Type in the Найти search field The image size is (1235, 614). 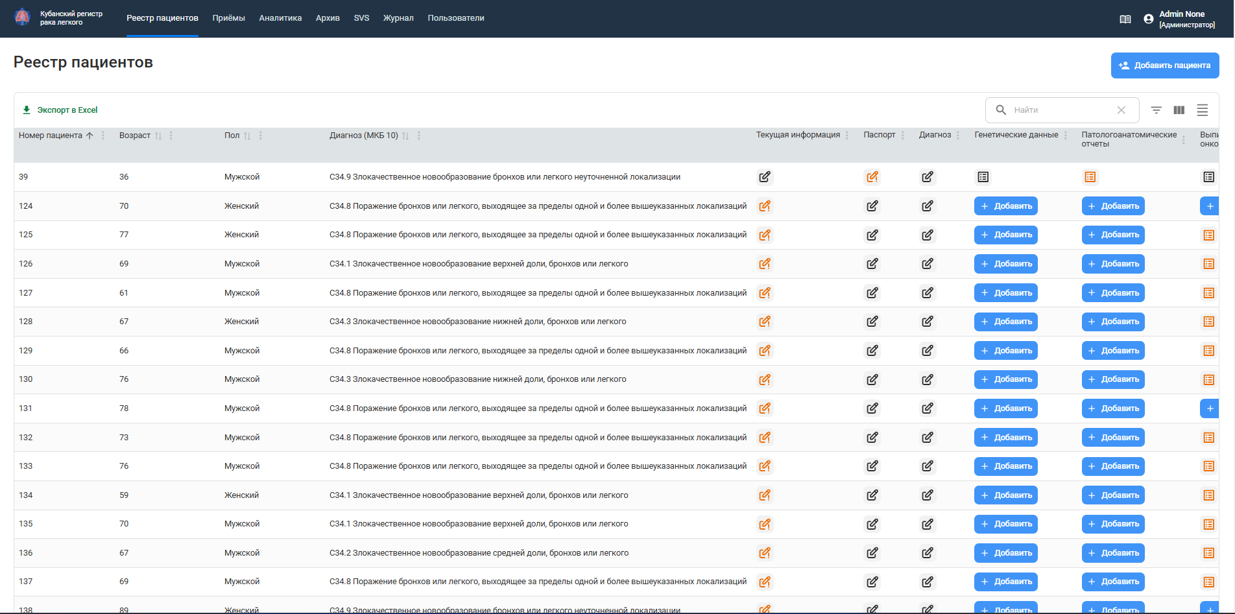[x=1061, y=110]
